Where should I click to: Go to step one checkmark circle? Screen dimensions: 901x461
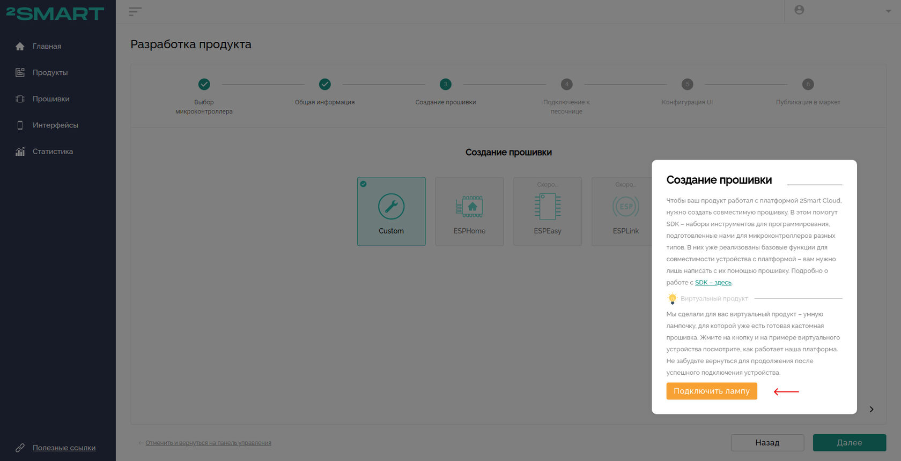(x=204, y=84)
